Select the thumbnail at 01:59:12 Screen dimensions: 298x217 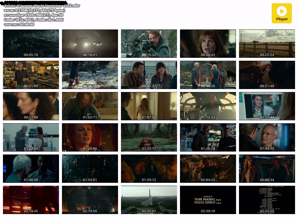[x=149, y=169]
